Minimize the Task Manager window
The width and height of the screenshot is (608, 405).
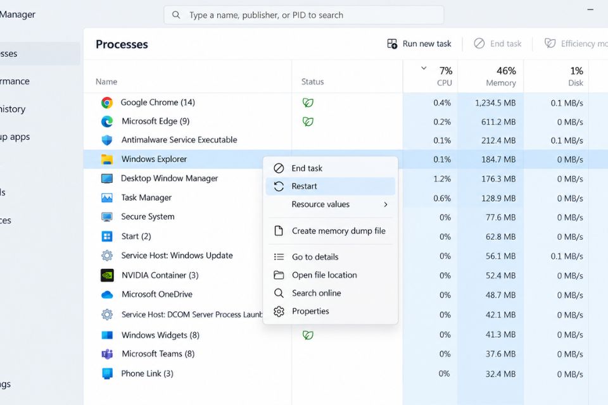click(x=590, y=9)
